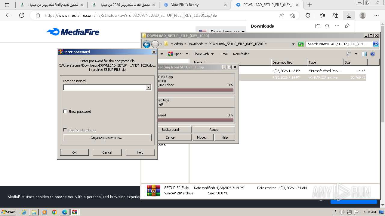
Task: Open the Start menu
Action: tap(8, 212)
